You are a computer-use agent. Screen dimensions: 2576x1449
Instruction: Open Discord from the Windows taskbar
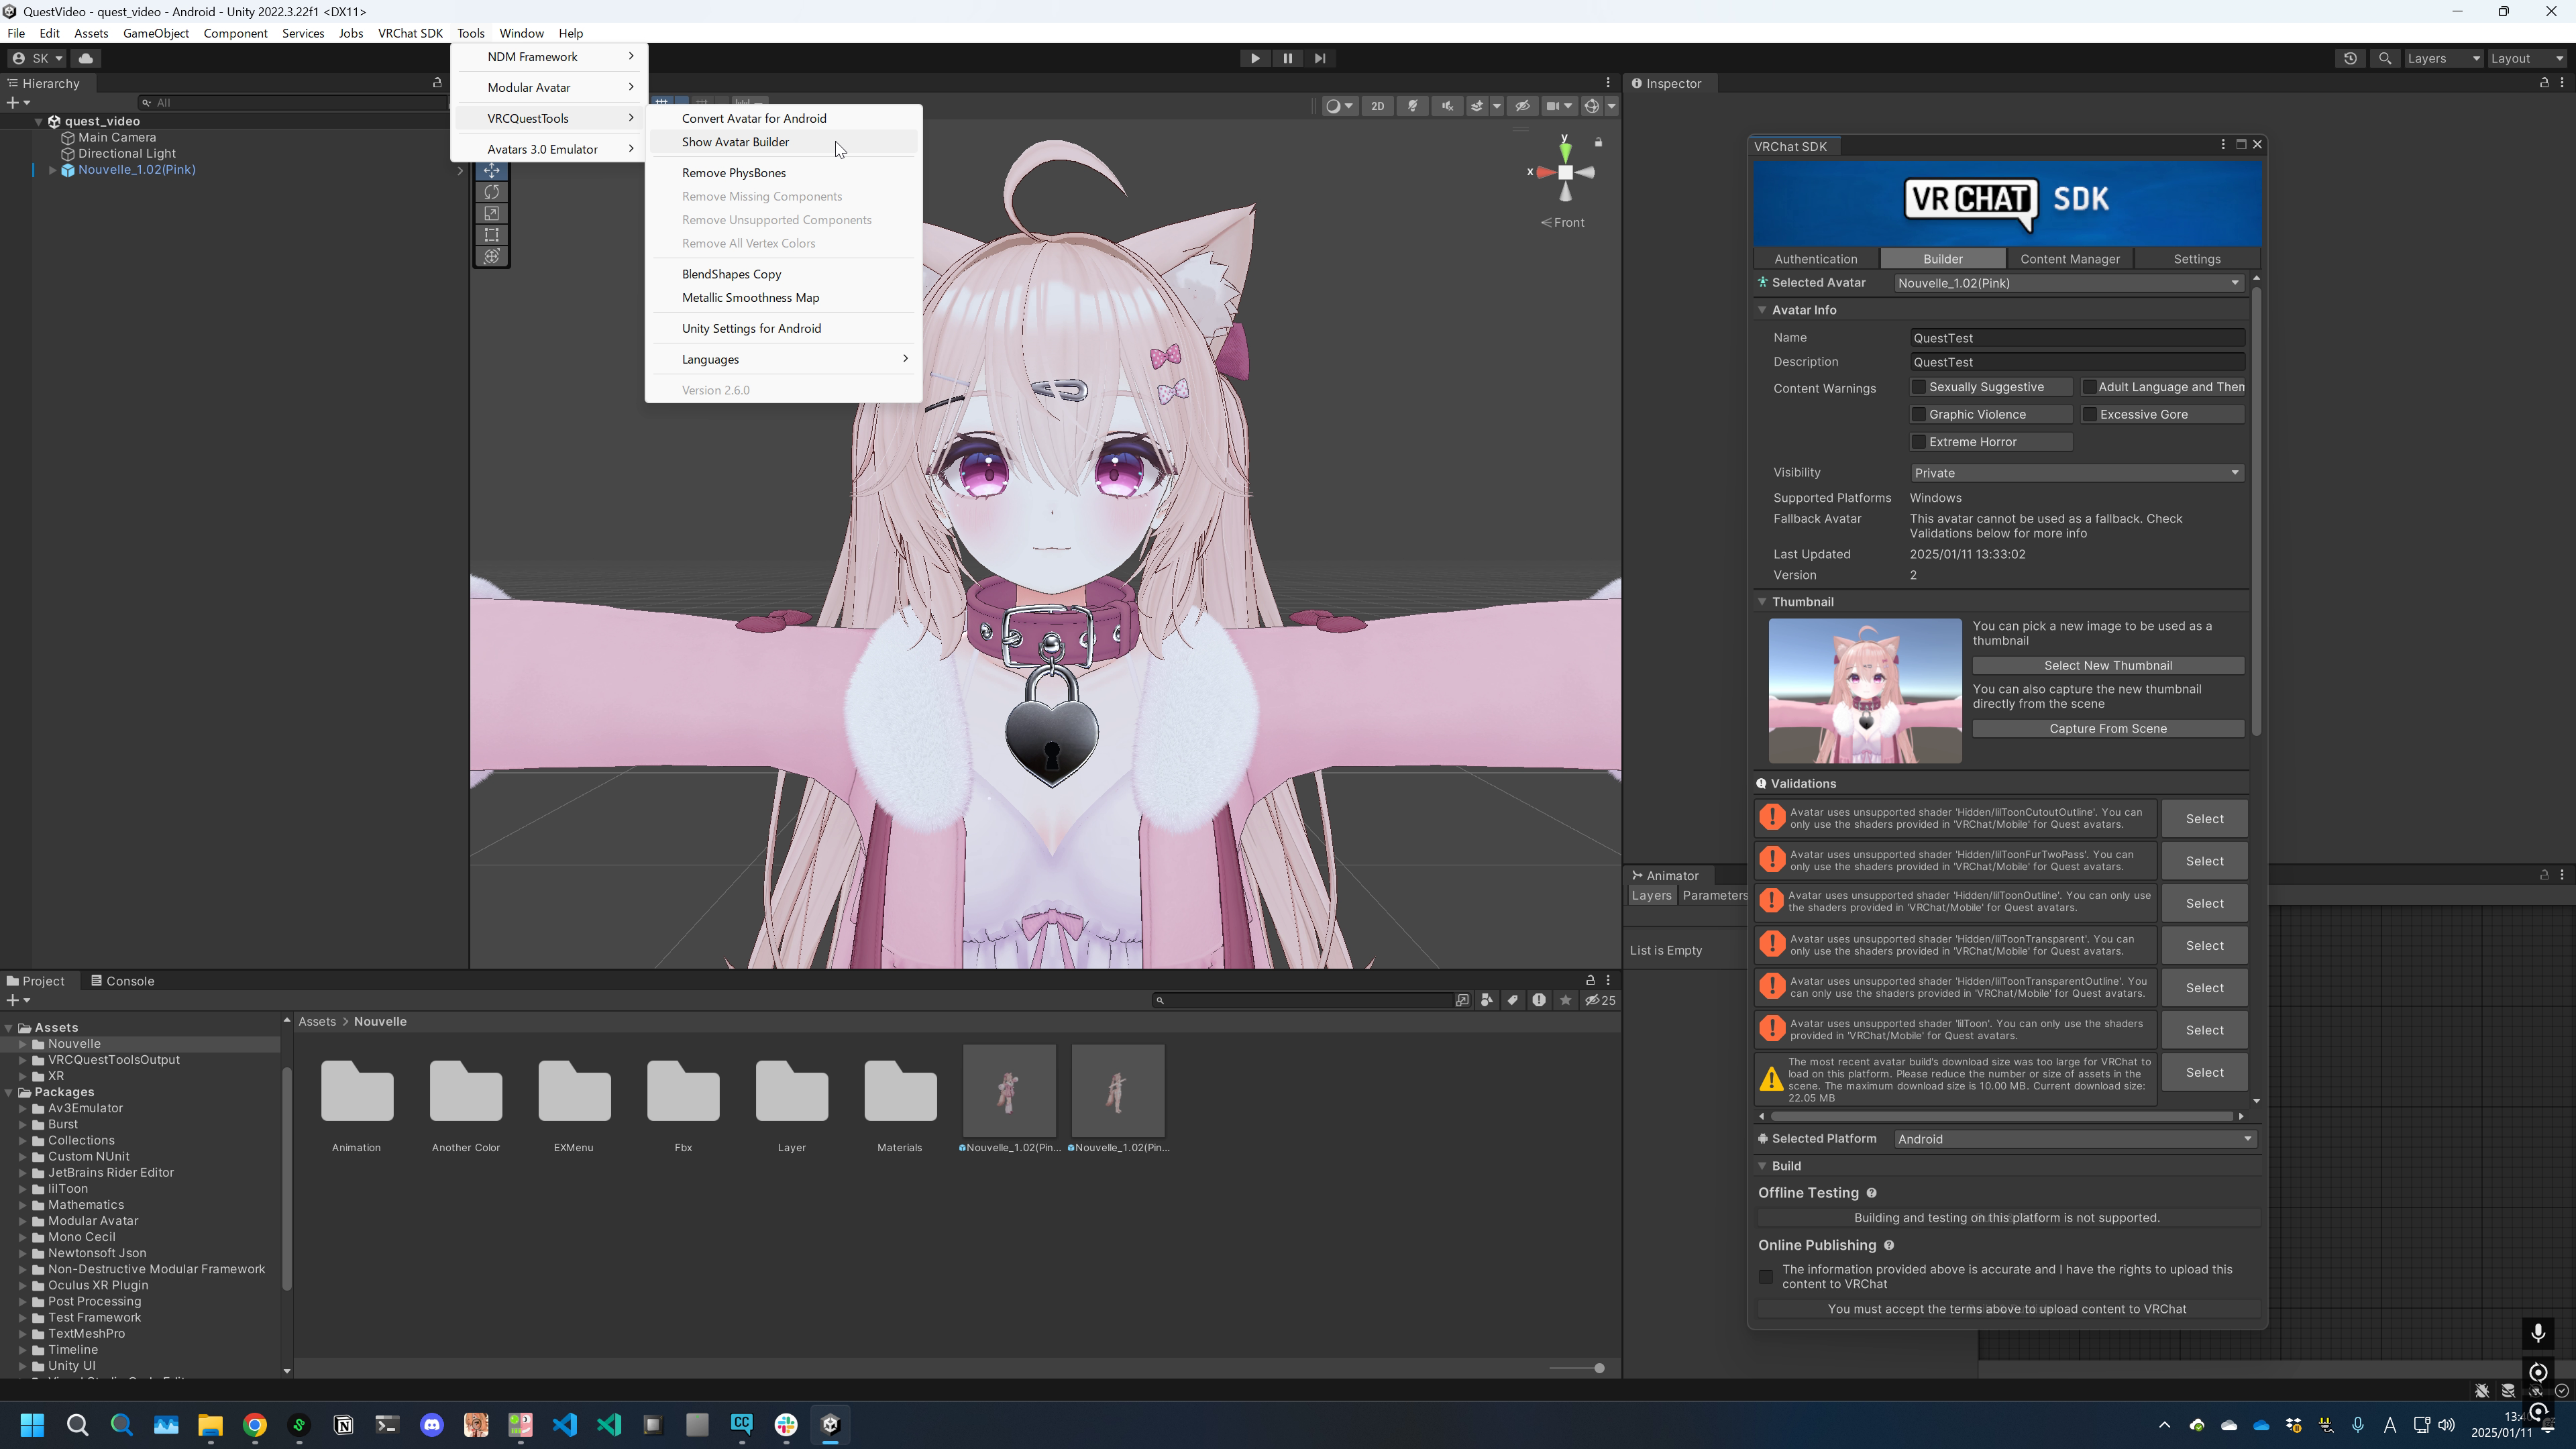tap(432, 1425)
